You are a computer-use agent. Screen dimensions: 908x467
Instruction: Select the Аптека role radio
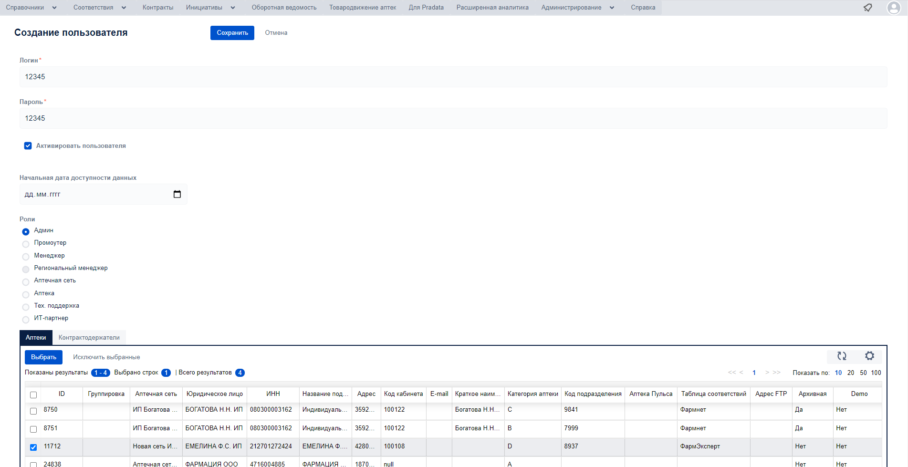(26, 294)
